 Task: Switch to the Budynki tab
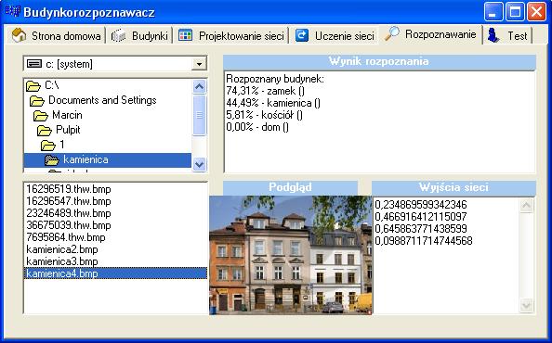[x=139, y=35]
